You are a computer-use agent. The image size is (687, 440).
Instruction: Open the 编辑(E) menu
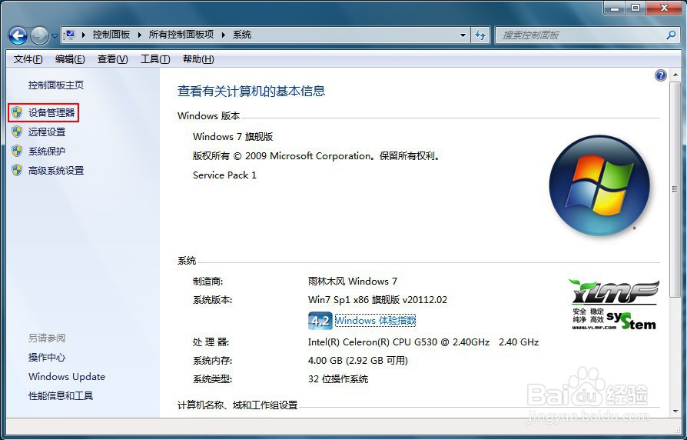tap(70, 58)
